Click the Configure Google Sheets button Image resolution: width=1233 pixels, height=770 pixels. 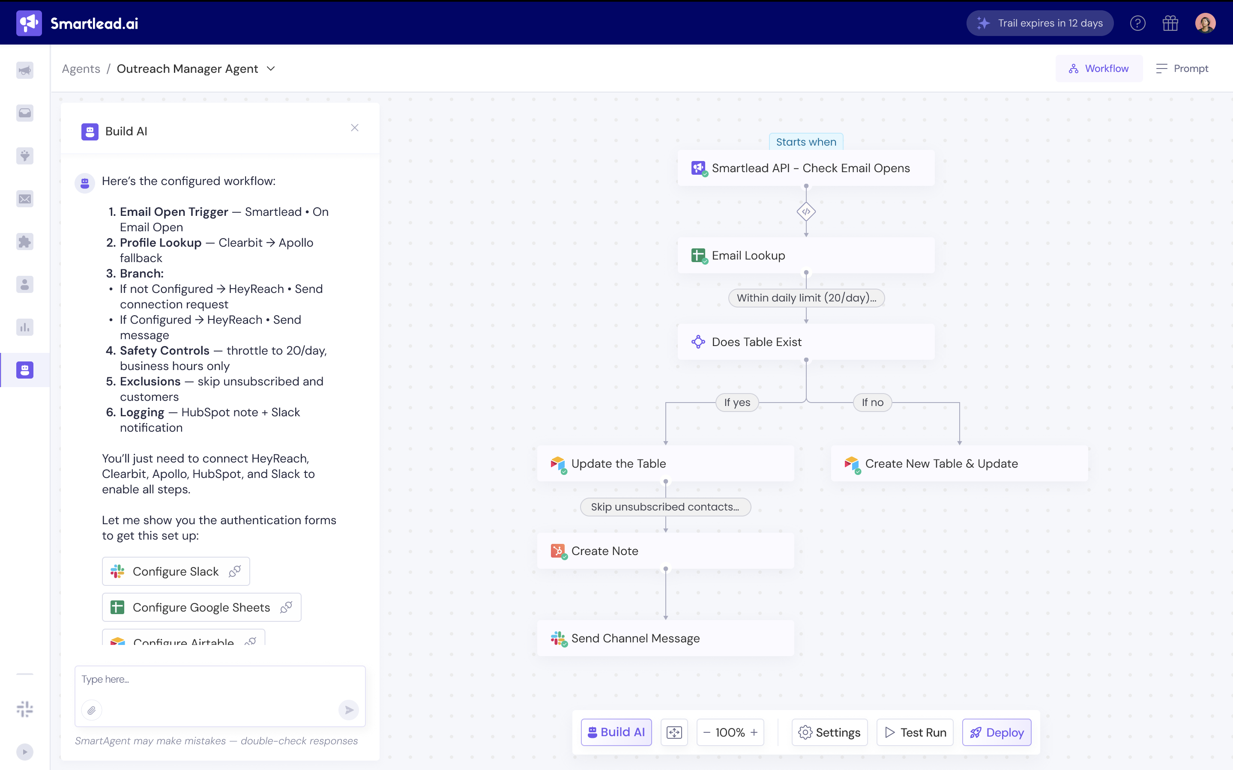[x=202, y=607]
